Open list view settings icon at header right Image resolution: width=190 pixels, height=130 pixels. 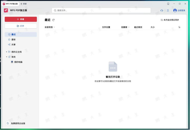[179, 27]
